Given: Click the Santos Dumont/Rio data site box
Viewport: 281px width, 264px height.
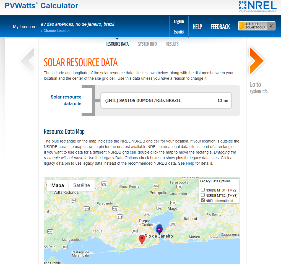Looking at the screenshot, I should [166, 100].
